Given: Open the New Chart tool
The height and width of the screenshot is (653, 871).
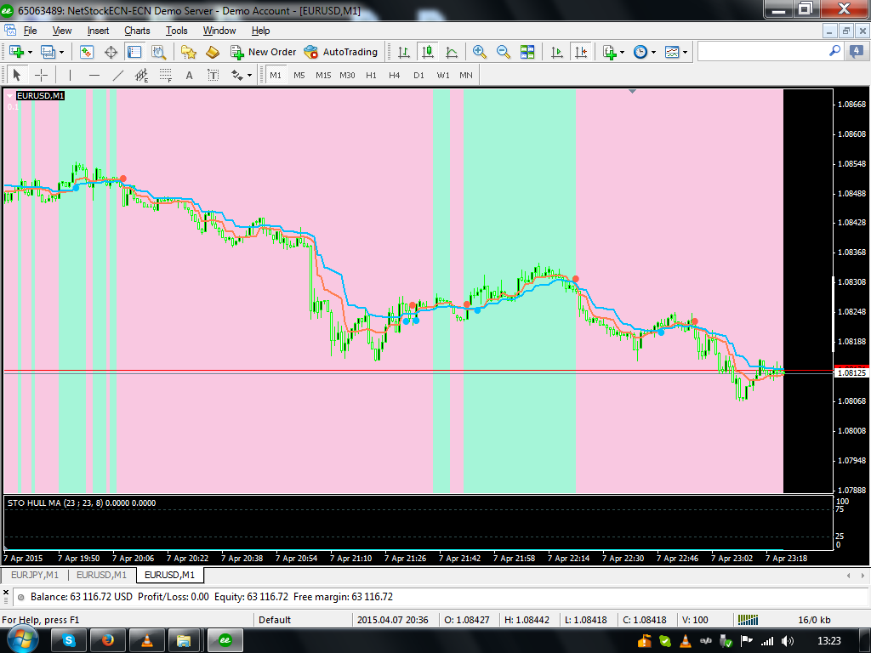Looking at the screenshot, I should click(16, 52).
